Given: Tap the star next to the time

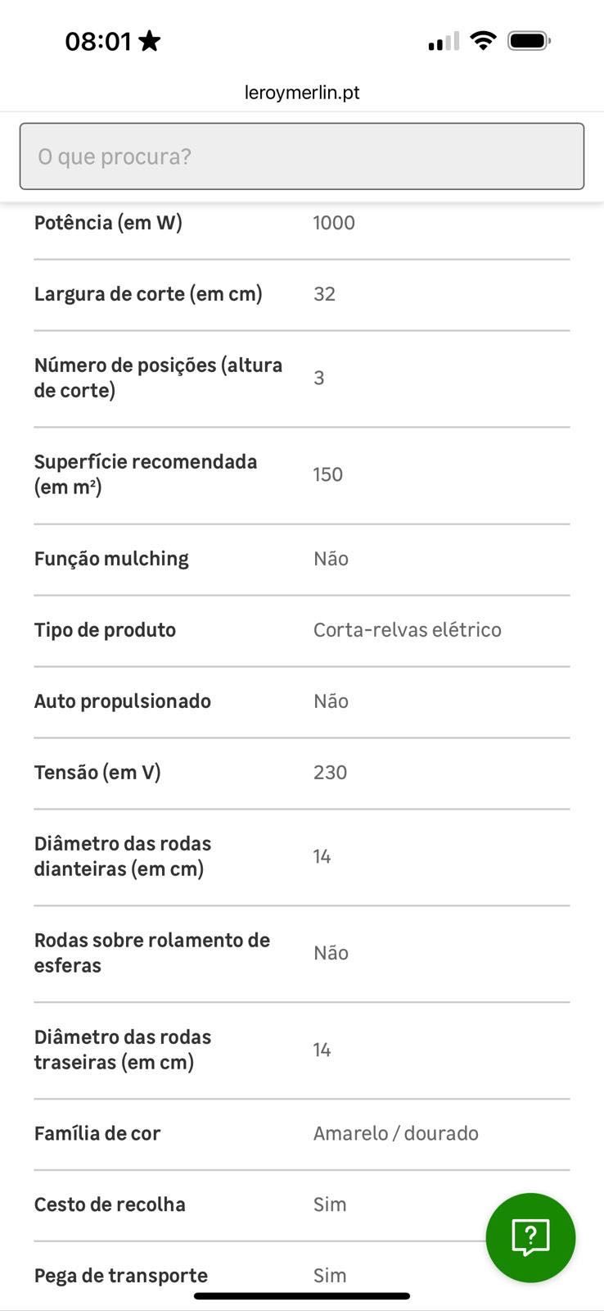Looking at the screenshot, I should pyautogui.click(x=150, y=40).
